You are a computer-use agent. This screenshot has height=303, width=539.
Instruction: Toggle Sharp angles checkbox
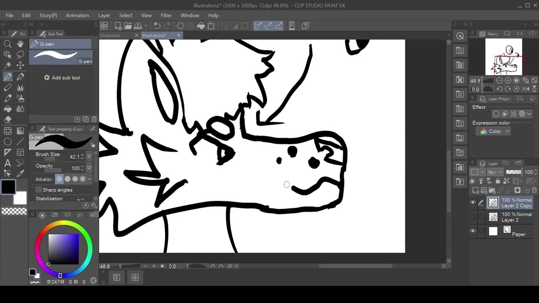pos(39,190)
